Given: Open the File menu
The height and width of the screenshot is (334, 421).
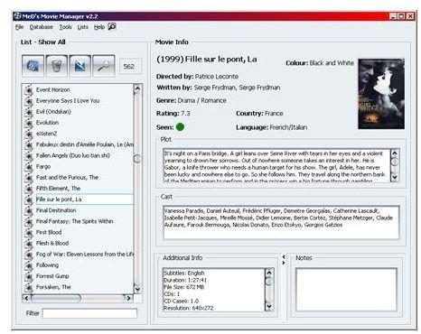Looking at the screenshot, I should [x=19, y=27].
